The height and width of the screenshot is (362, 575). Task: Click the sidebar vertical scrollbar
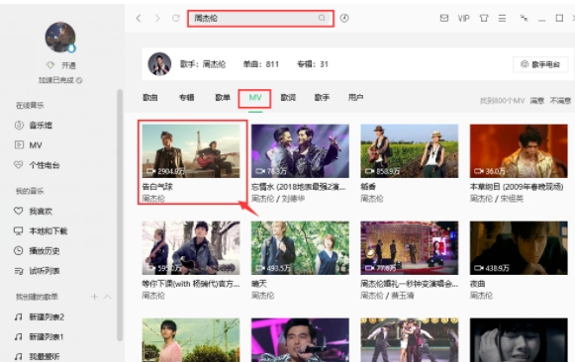point(120,216)
